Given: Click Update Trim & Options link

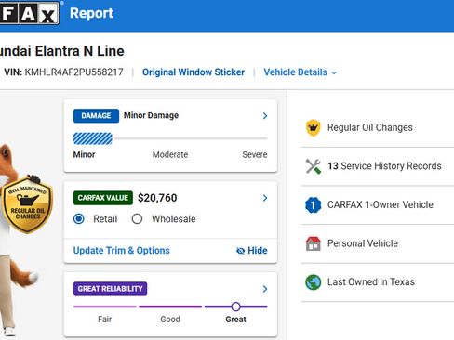Looking at the screenshot, I should (x=122, y=251).
